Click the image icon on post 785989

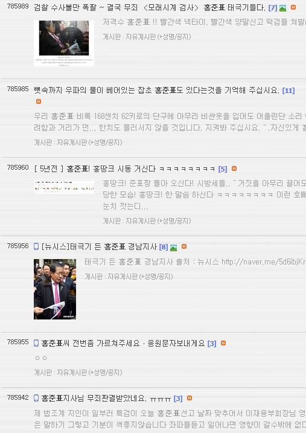click(x=282, y=8)
